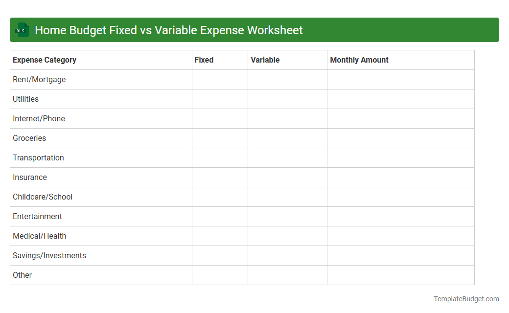Click the Variable cell for Savings/Investments
The height and width of the screenshot is (313, 509).
point(287,255)
